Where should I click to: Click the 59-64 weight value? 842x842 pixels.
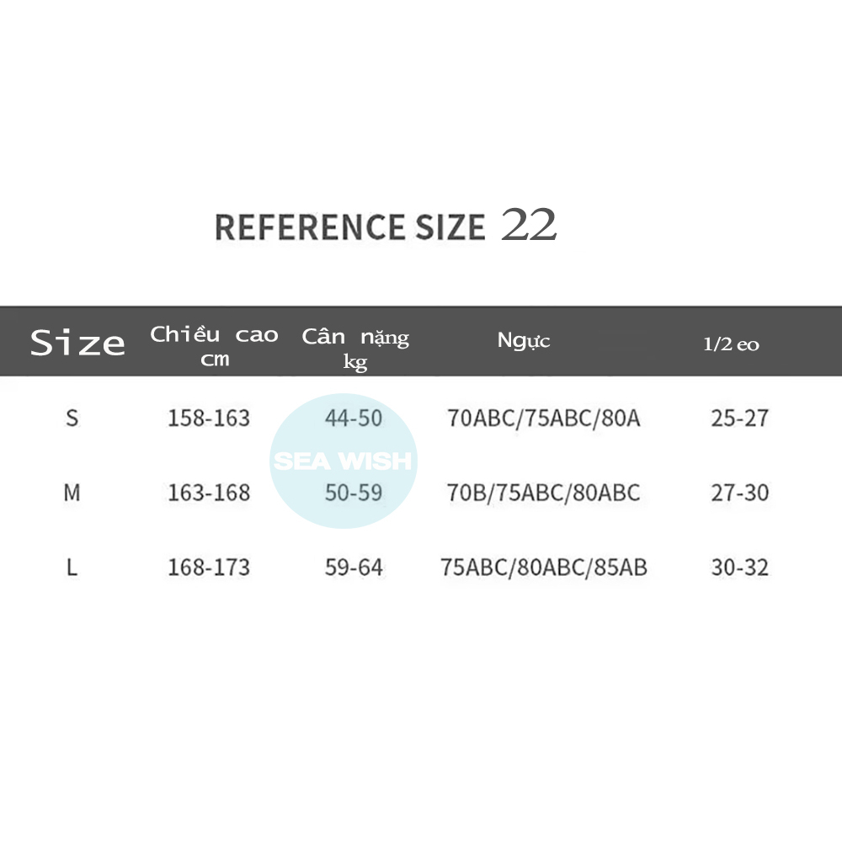(x=354, y=568)
